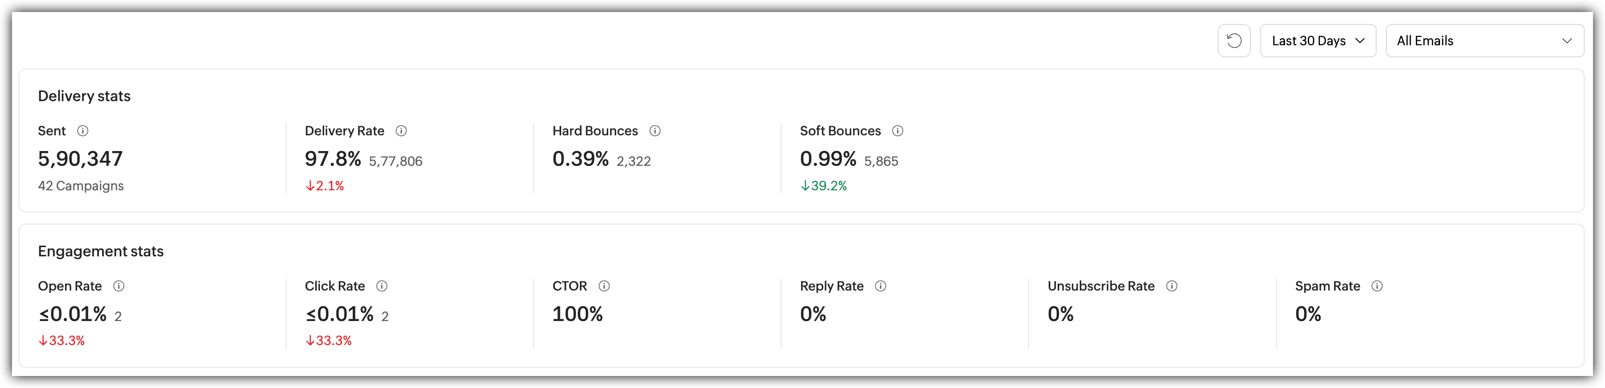The height and width of the screenshot is (388, 1605).
Task: Select the 42 Campaigns text
Action: (81, 186)
